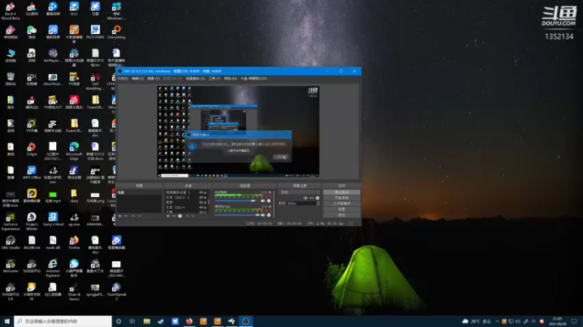The image size is (583, 327).
Task: Move selected source down with chevron
Action: [193, 216]
